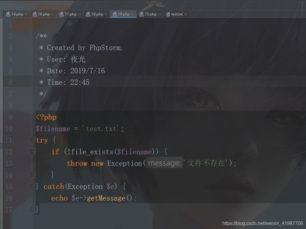Viewport: 306px width, 229px height.
Task: Click the fold end marker on line 17
Action: tap(32, 209)
